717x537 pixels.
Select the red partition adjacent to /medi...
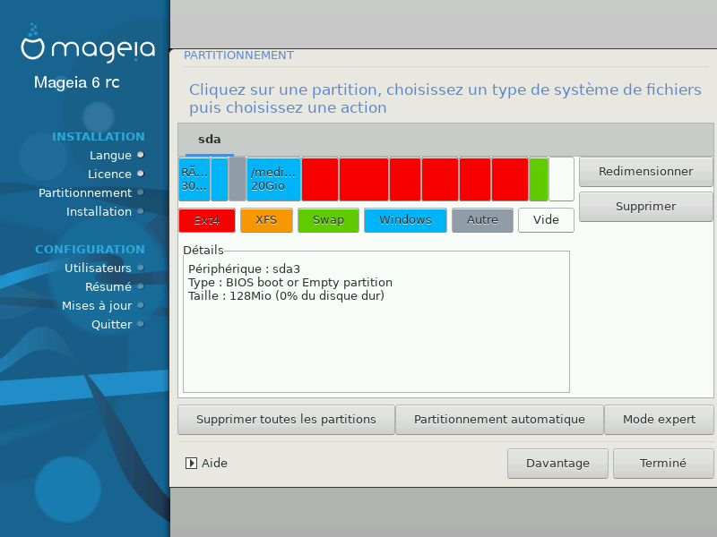coord(320,179)
